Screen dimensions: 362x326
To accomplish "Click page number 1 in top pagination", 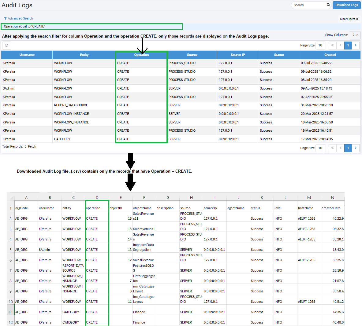I will point(348,45).
